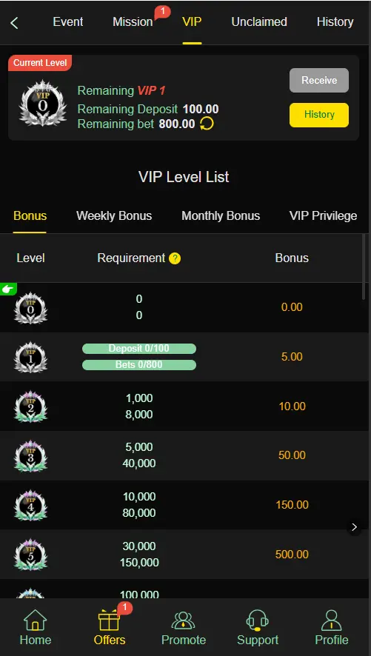Switch to the Mission tab

[x=133, y=21]
